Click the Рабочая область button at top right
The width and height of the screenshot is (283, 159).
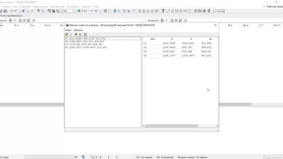tap(273, 7)
